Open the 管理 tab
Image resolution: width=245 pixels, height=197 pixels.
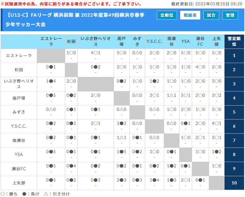pyautogui.click(x=230, y=15)
